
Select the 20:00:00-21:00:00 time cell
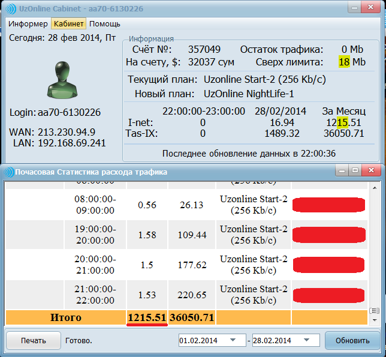click(x=95, y=265)
